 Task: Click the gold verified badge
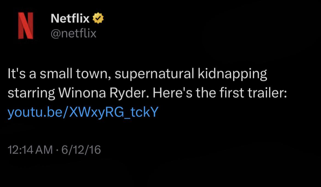click(x=98, y=19)
